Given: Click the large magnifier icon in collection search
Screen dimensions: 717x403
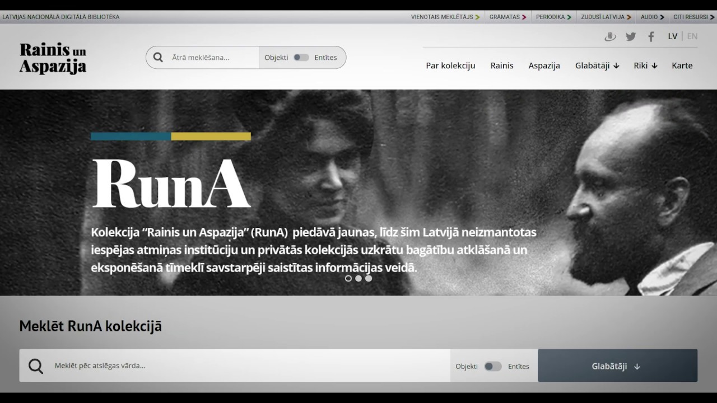Looking at the screenshot, I should [36, 366].
